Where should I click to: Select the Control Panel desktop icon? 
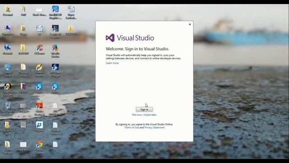pos(8,70)
